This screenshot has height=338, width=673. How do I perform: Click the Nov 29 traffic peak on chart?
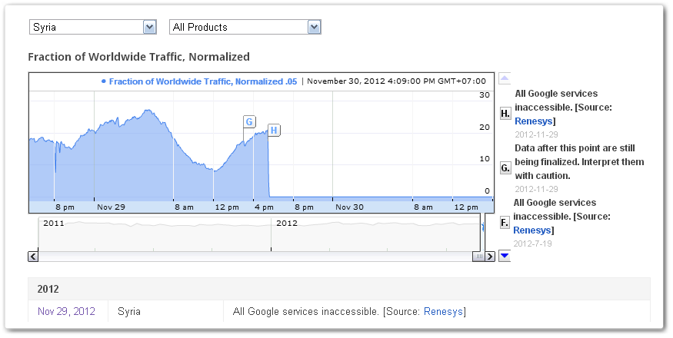(x=148, y=111)
